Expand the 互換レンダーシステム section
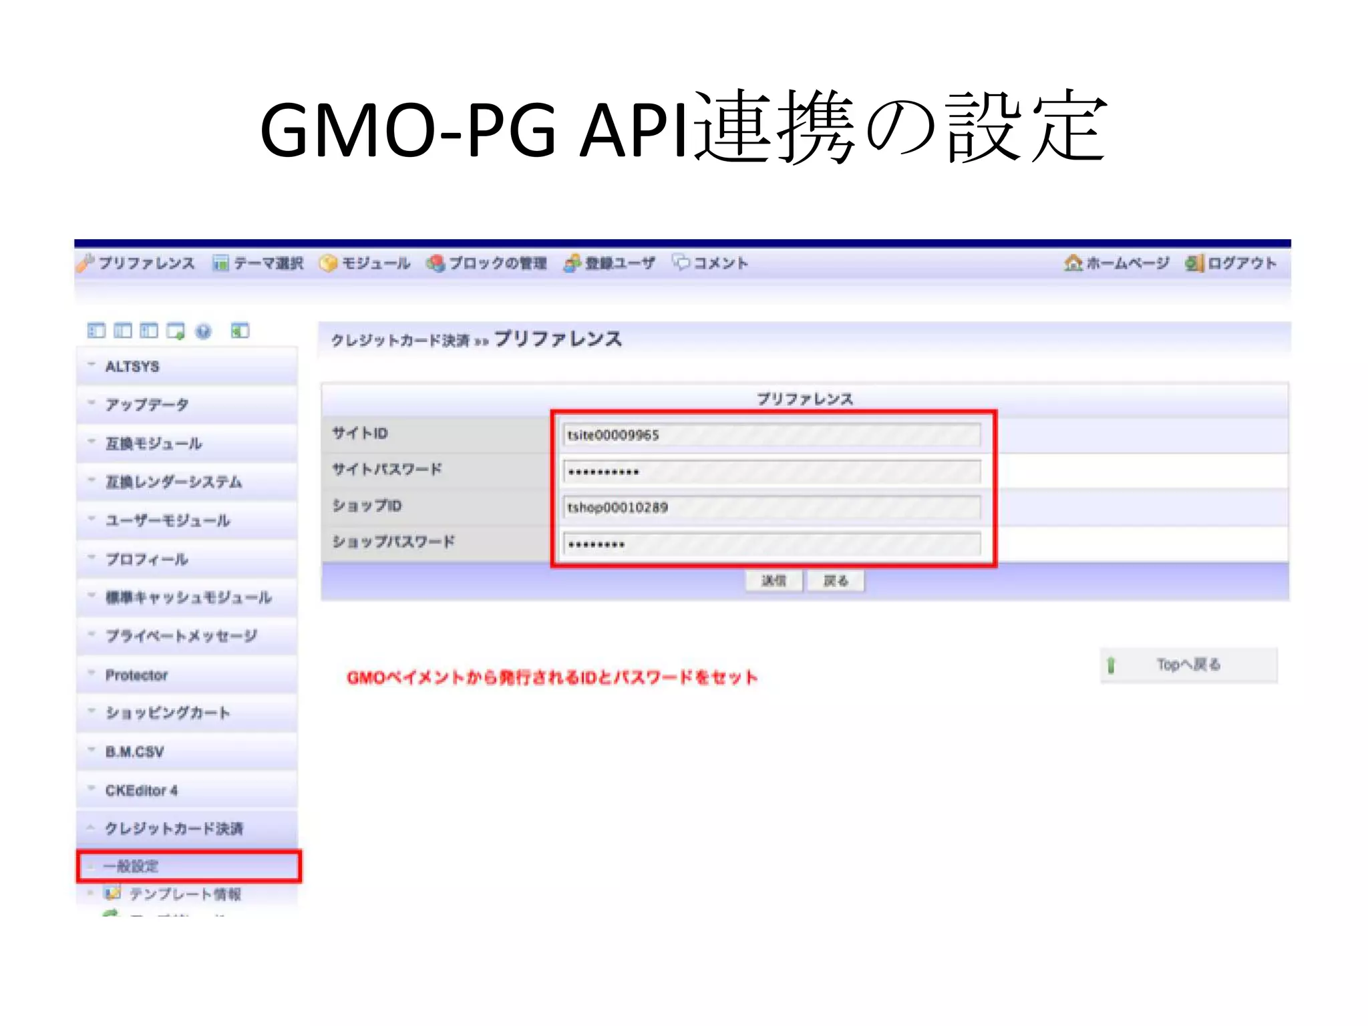 pos(187,482)
